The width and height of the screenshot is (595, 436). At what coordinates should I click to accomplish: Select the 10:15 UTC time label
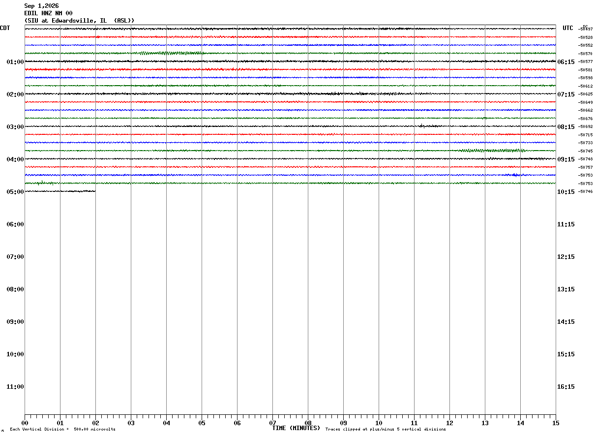[566, 192]
